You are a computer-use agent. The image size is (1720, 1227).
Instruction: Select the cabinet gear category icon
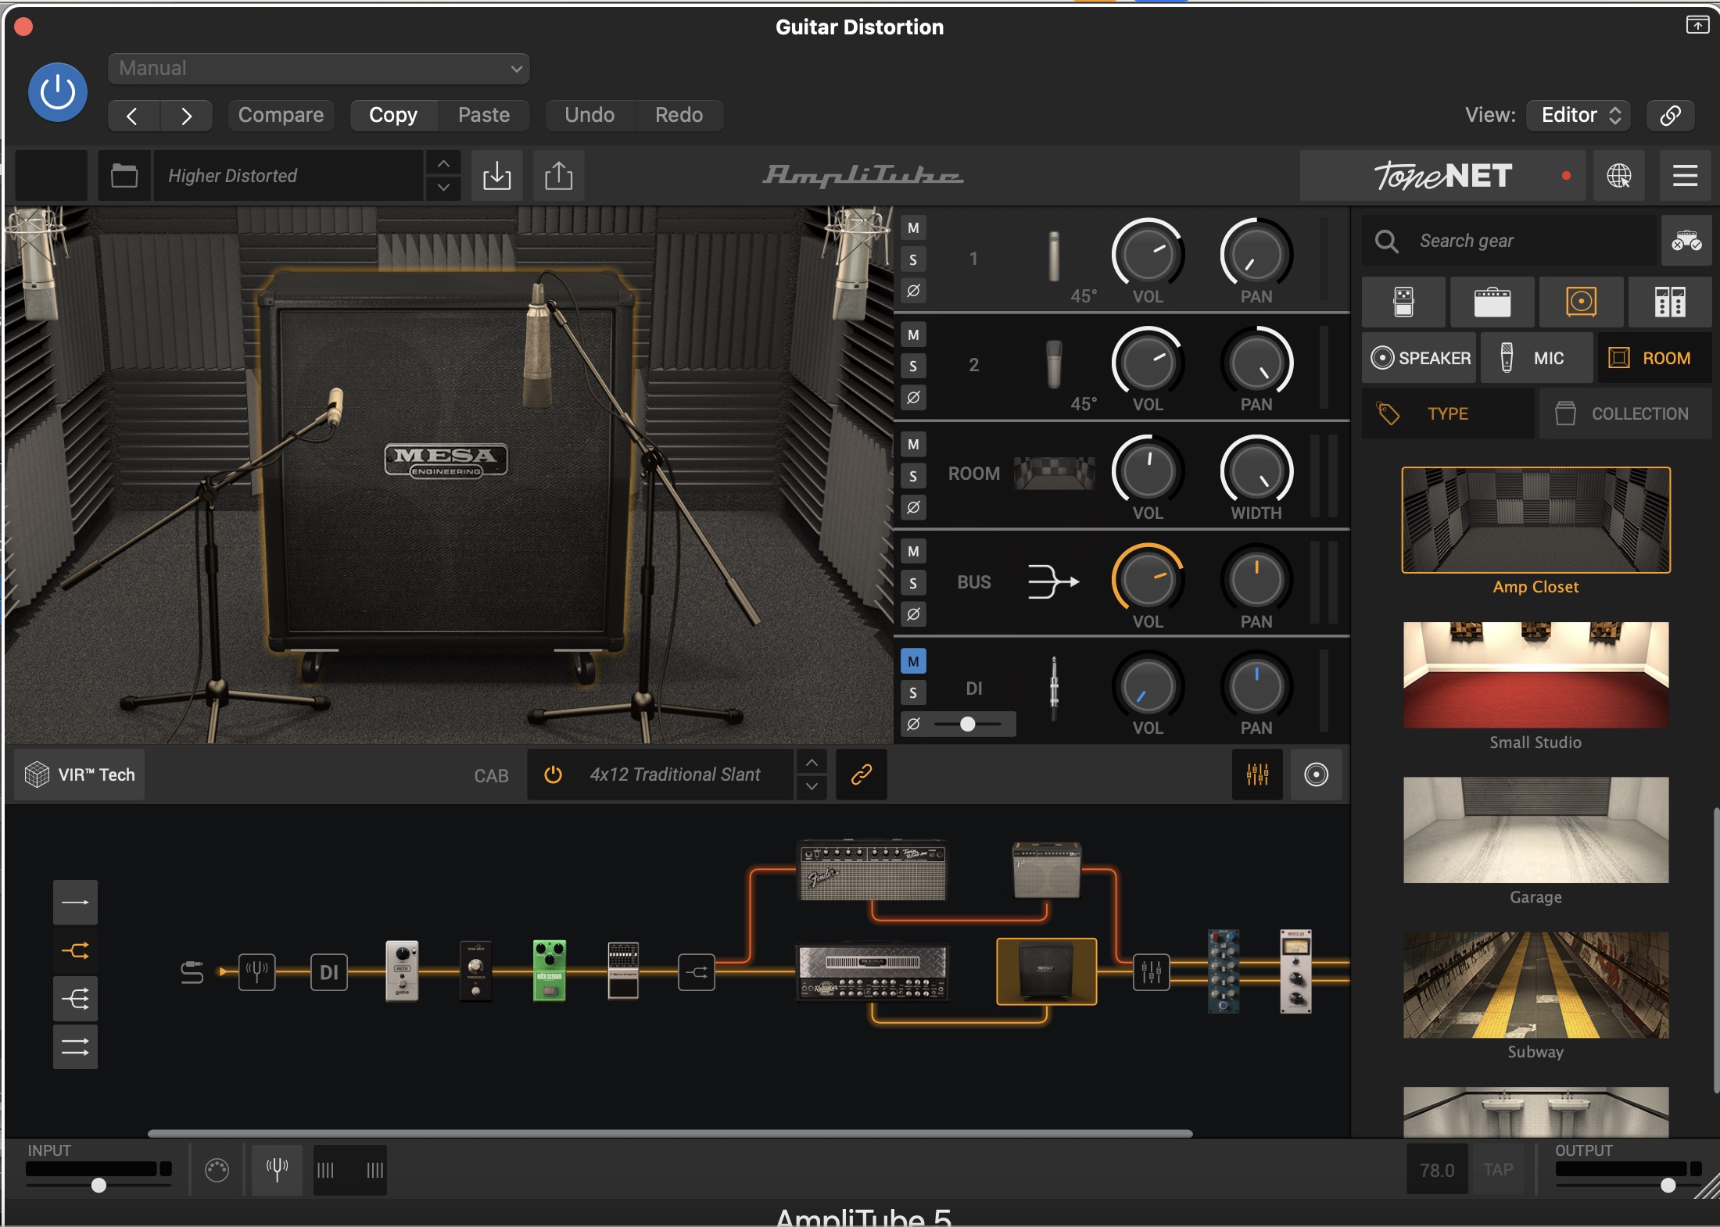[x=1581, y=302]
